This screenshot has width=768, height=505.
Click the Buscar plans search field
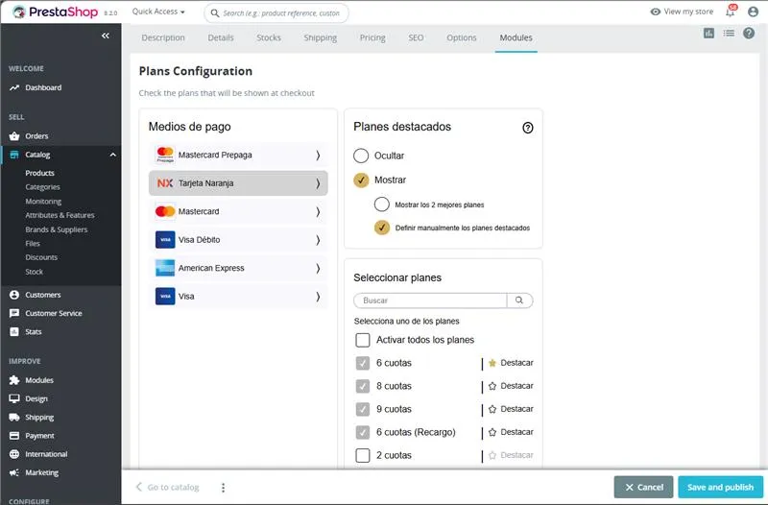pos(430,301)
